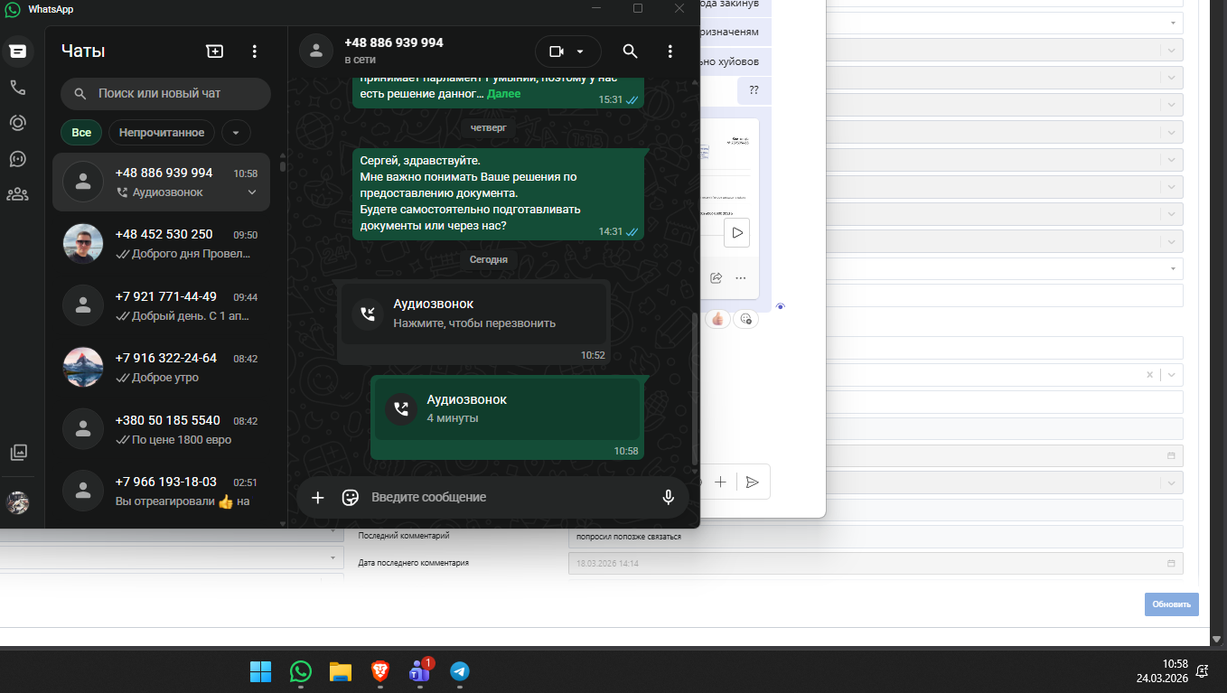
Task: Add a reaction with Teams smiley-plus icon
Action: (745, 319)
